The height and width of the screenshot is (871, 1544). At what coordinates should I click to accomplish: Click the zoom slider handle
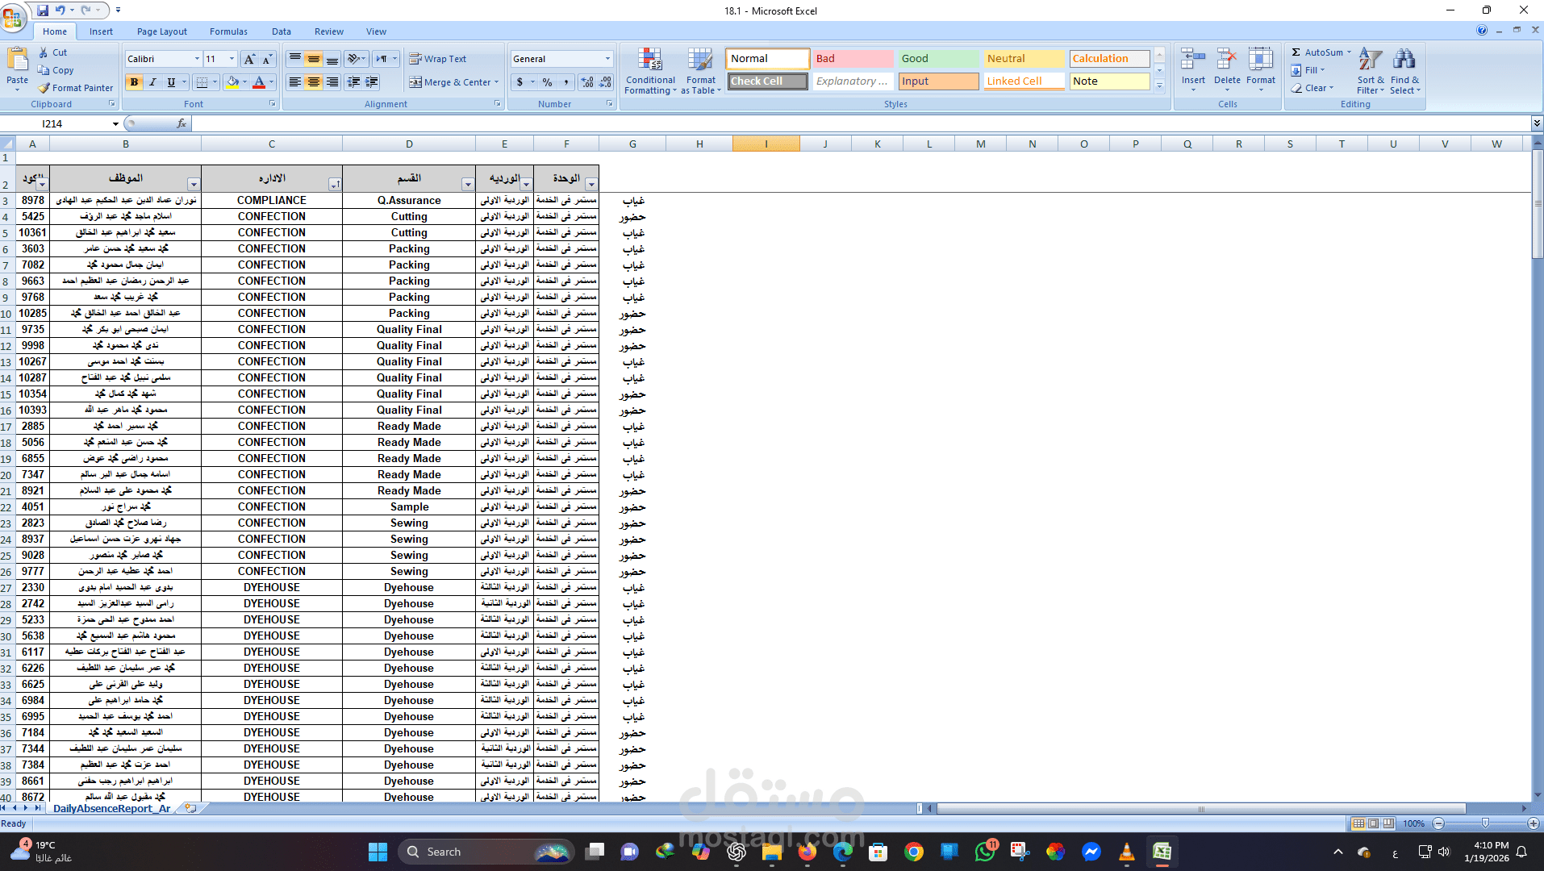pyautogui.click(x=1486, y=823)
